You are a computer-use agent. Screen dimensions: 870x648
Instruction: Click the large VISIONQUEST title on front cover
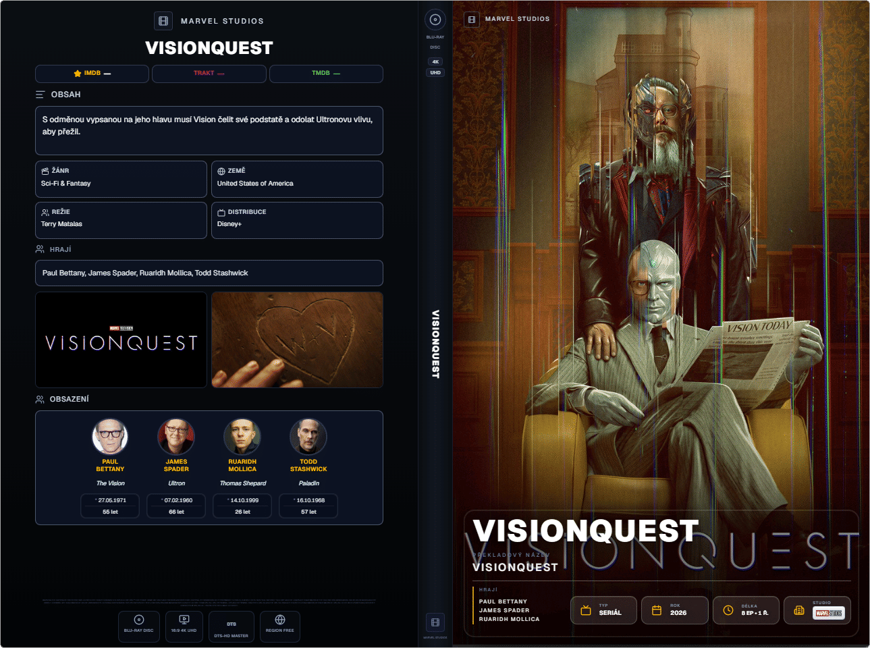586,531
